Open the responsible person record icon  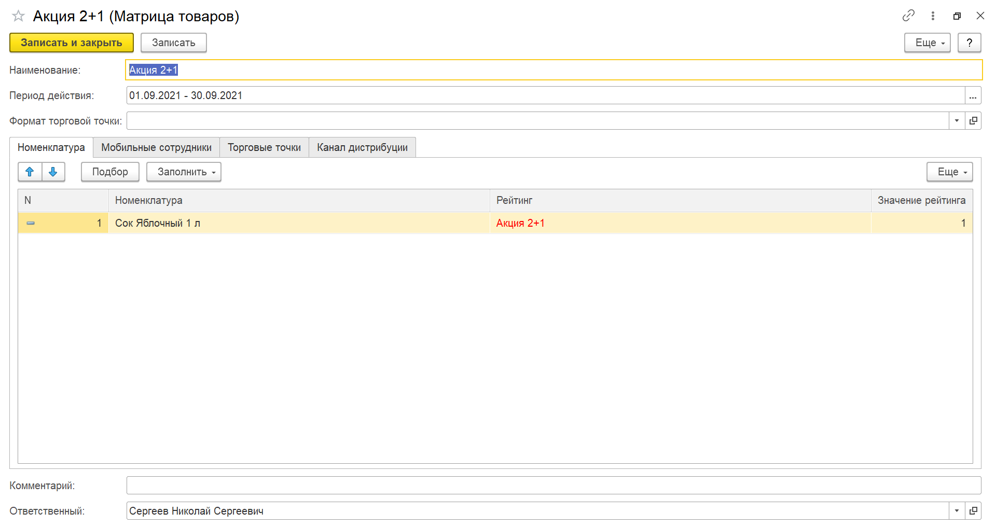[973, 511]
